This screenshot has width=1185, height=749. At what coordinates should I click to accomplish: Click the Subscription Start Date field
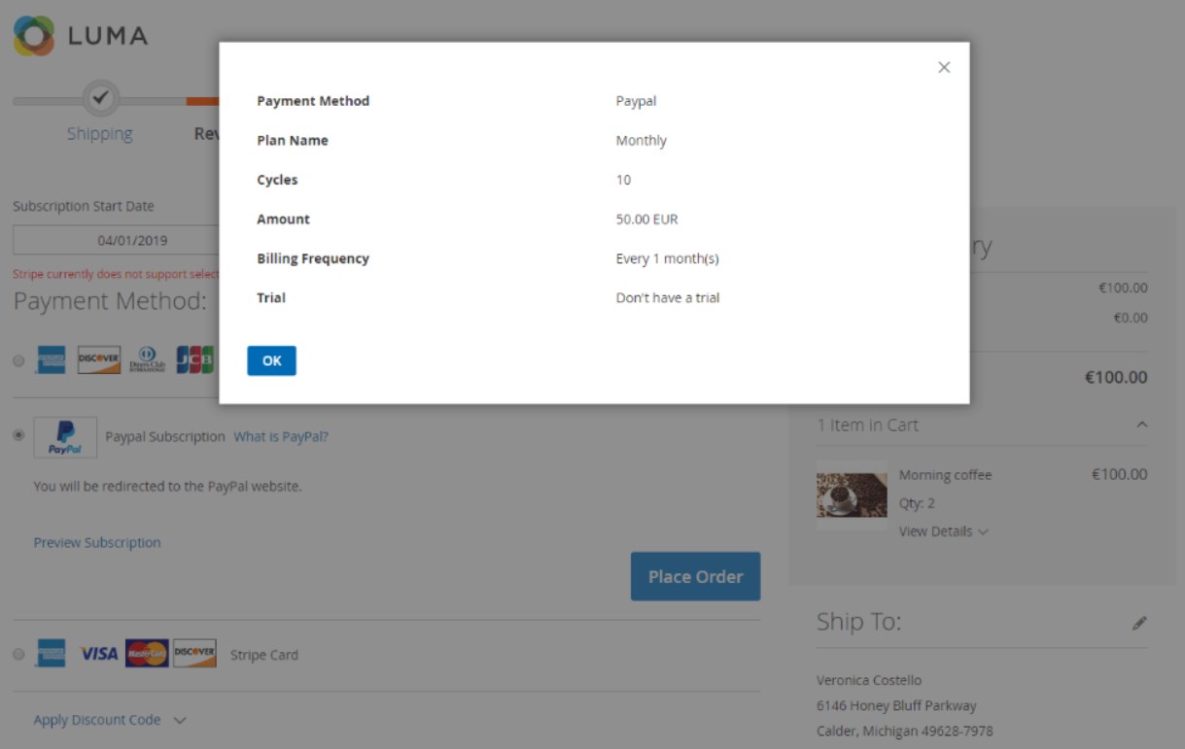tap(117, 240)
